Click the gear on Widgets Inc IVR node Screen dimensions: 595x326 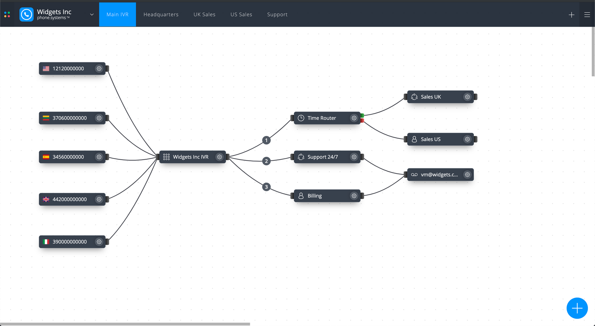pos(220,157)
